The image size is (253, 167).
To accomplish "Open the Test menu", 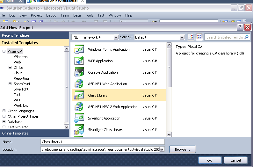I will click(x=101, y=15).
